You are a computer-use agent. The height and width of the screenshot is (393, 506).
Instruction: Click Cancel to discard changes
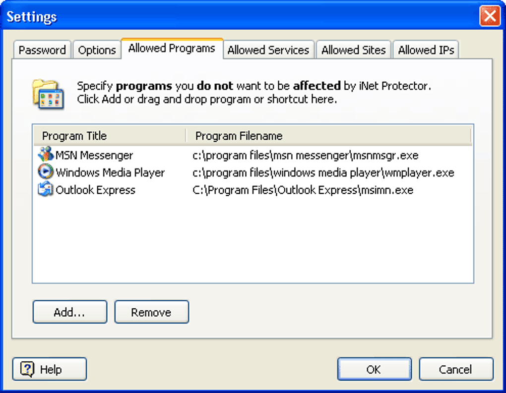[x=455, y=369]
